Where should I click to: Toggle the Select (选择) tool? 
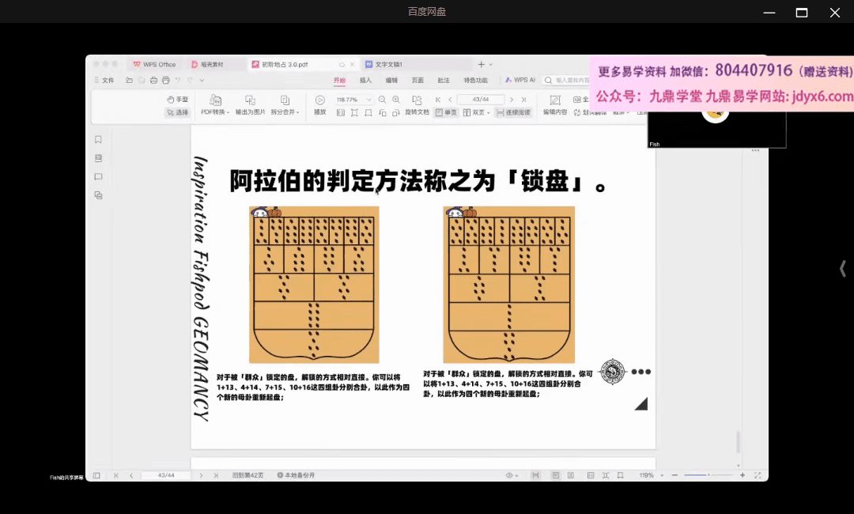coord(178,112)
